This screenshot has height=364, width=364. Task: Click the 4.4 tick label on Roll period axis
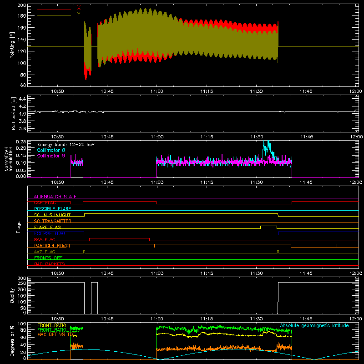coord(22,99)
